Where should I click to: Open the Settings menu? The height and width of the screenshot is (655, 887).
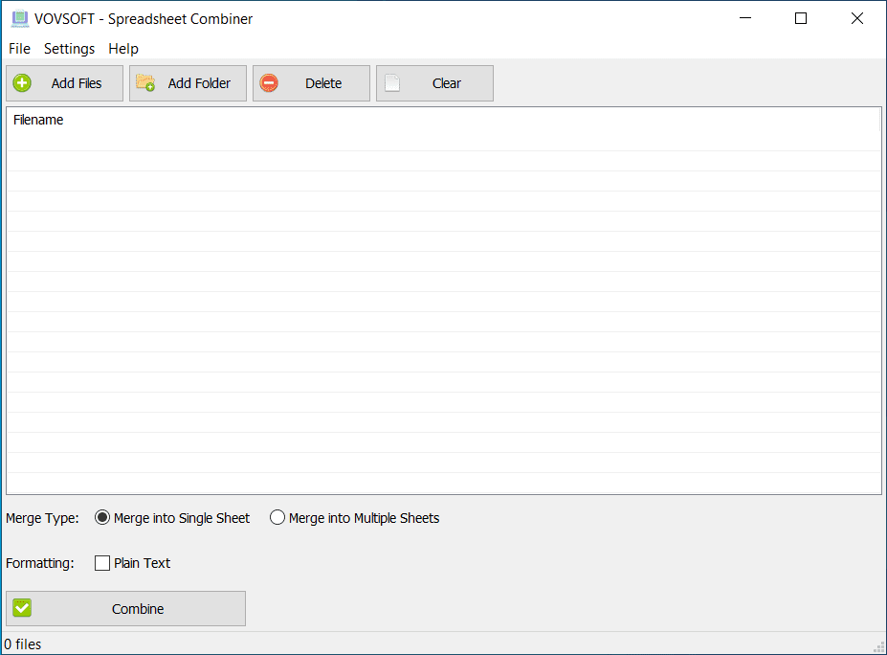[69, 49]
